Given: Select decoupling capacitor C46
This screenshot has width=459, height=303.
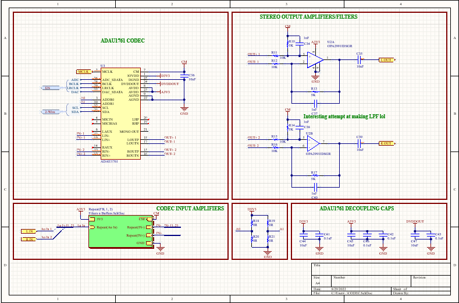Looking at the screenshot, I should (367, 235).
